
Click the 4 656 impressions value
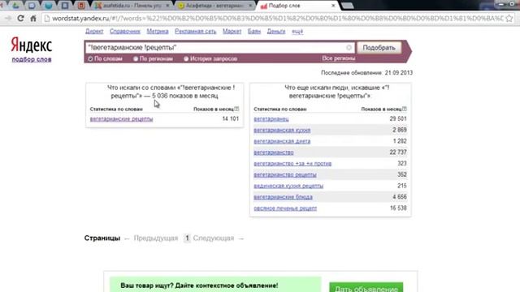pos(399,196)
